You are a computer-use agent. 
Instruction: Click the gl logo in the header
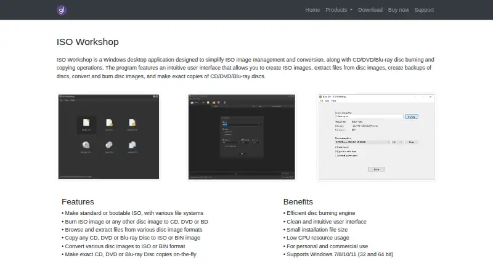click(61, 10)
